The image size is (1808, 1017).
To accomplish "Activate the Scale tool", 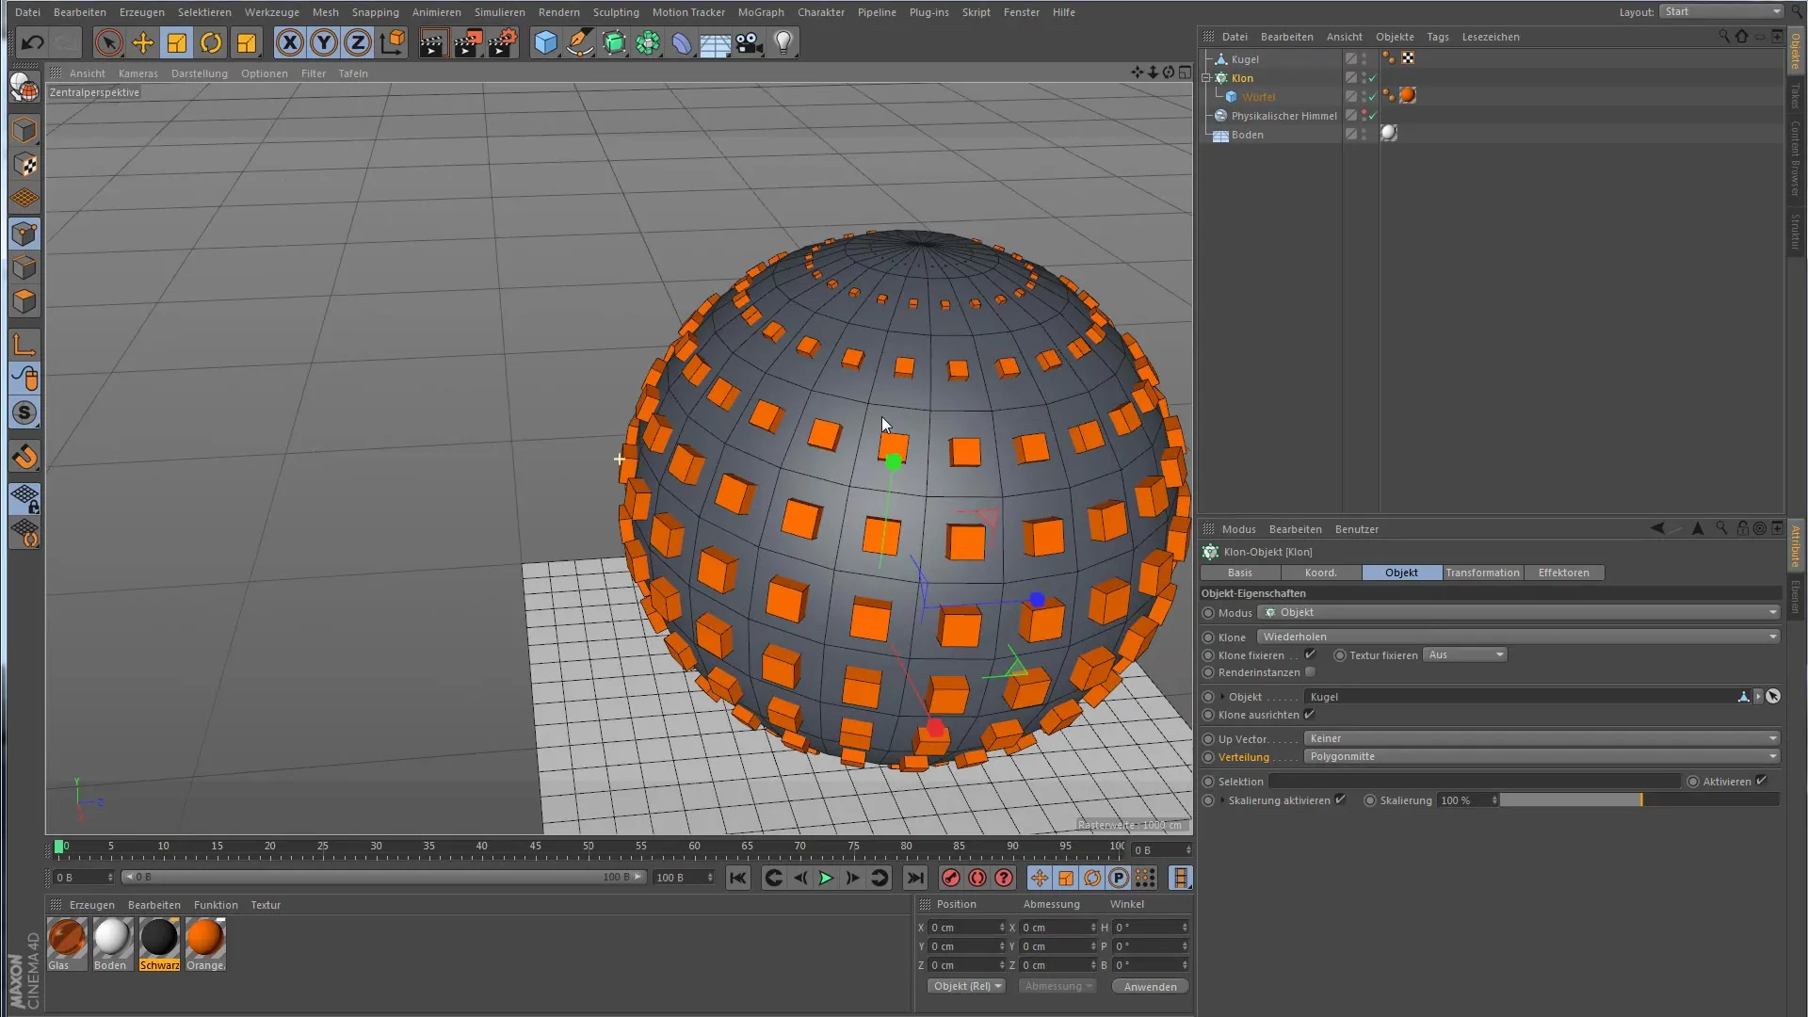I will 177,42.
